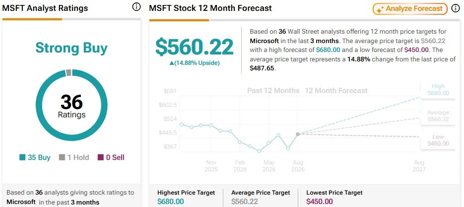Select the 35 Buy legend label
Image resolution: width=464 pixels, height=207 pixels.
point(39,157)
